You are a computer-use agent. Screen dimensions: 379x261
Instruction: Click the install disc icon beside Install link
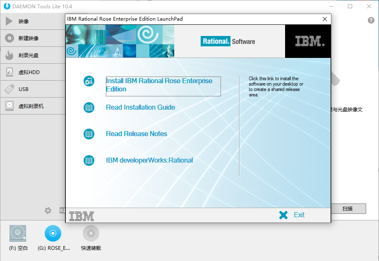pyautogui.click(x=89, y=81)
